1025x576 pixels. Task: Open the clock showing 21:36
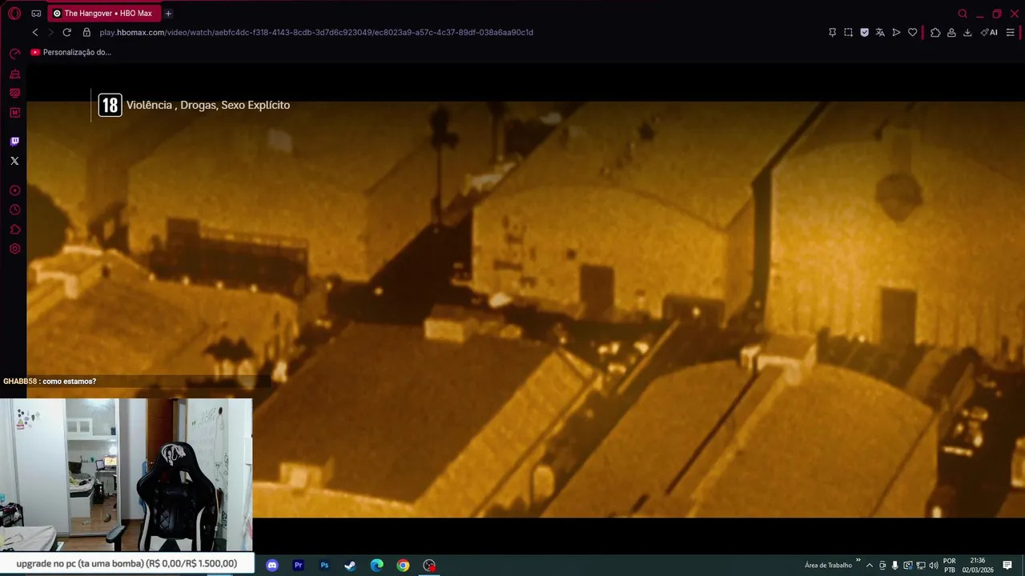978,566
